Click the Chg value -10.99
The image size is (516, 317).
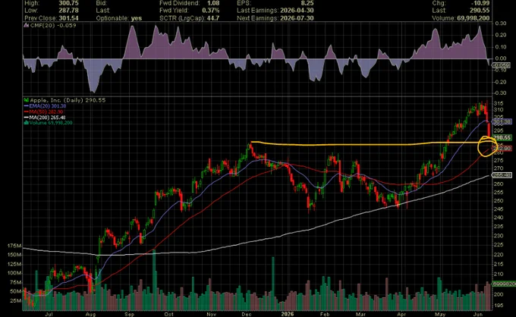480,3
